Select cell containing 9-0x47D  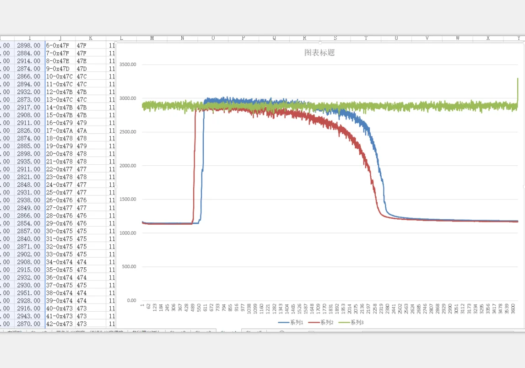[60, 68]
